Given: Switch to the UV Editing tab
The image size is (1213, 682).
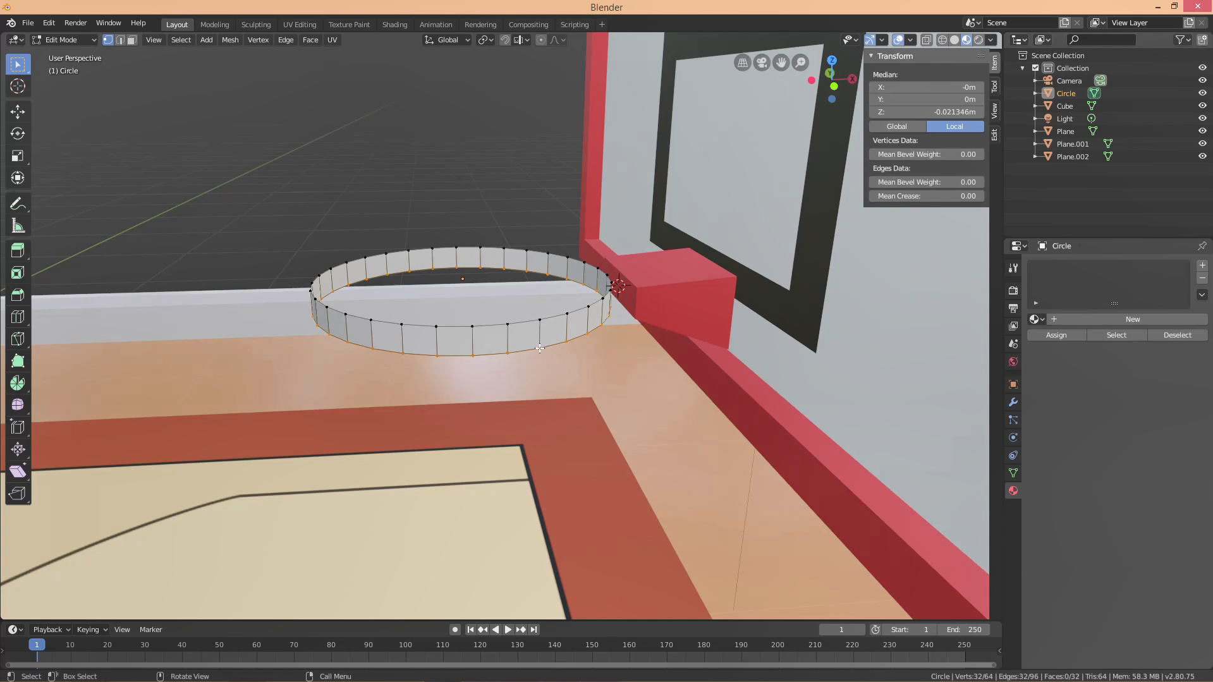Looking at the screenshot, I should 300,25.
